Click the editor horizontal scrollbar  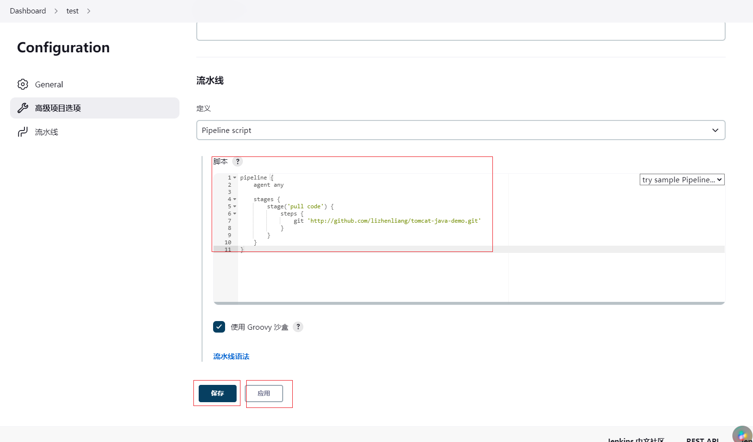(x=469, y=303)
